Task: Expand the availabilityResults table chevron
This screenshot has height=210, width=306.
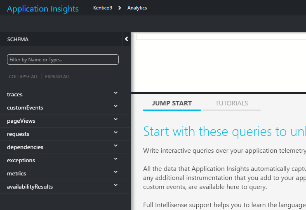Action: coord(116,185)
